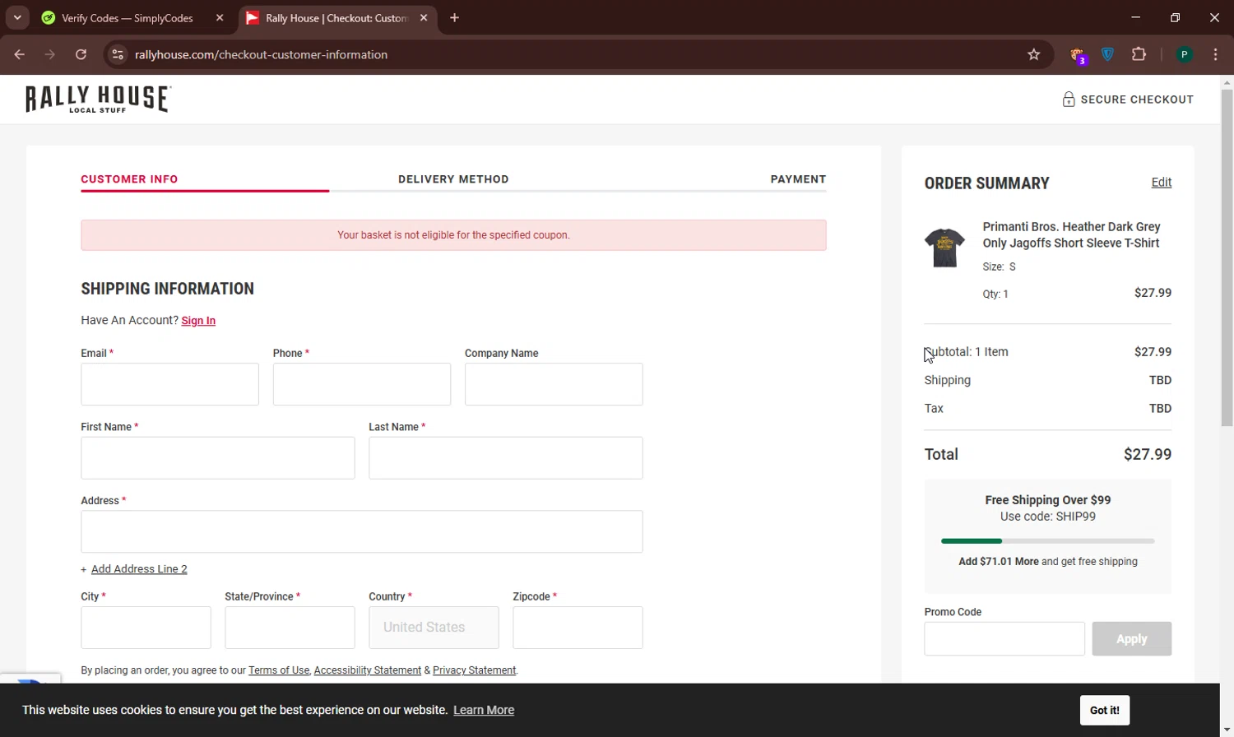Image resolution: width=1234 pixels, height=737 pixels.
Task: Switch to the Verify Codes — SimplyCodes tab
Action: point(127,18)
